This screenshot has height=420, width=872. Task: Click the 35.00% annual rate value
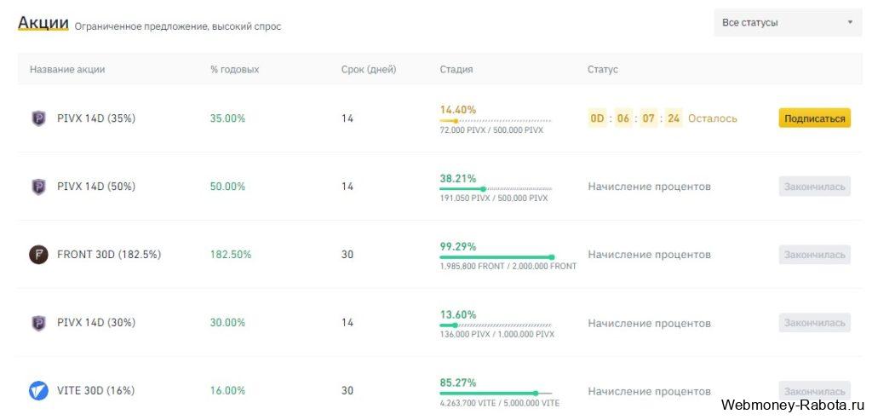tap(227, 118)
